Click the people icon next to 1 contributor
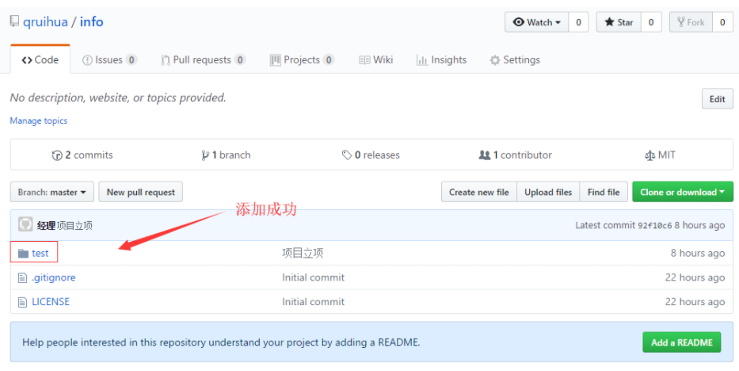Screen dimensions: 739x371 485,155
